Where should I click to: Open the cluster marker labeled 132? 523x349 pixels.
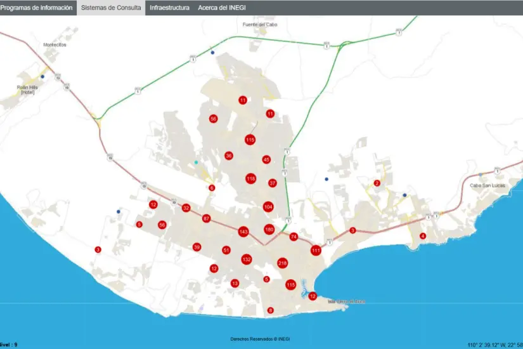[x=247, y=260]
